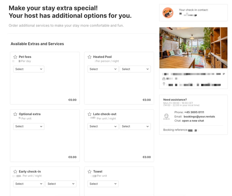Open the Pet fees Select dropdown
232x196 pixels.
[29, 69]
